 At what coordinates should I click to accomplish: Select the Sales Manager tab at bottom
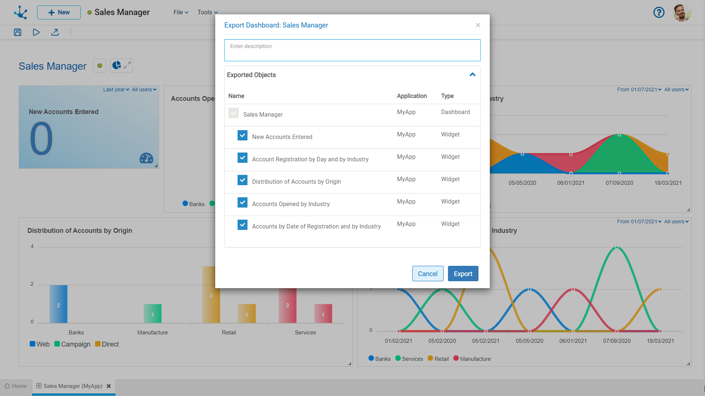[x=73, y=386]
